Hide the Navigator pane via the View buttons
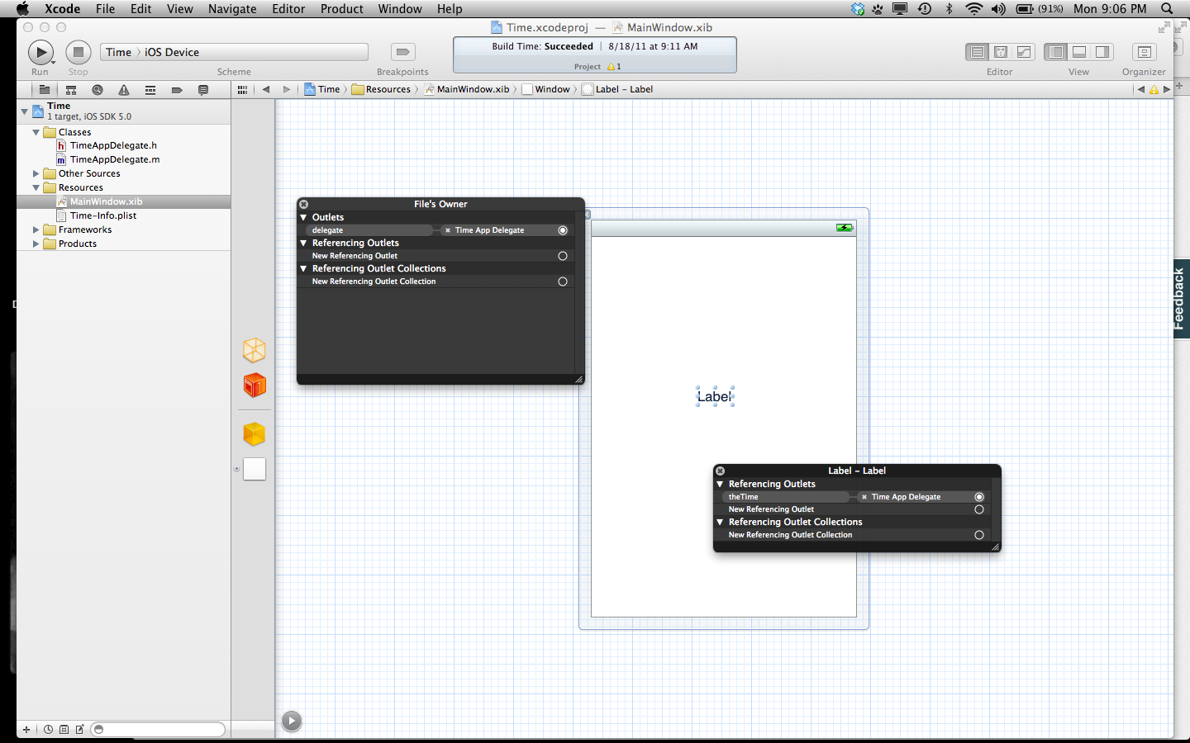This screenshot has width=1190, height=743. pyautogui.click(x=1055, y=52)
